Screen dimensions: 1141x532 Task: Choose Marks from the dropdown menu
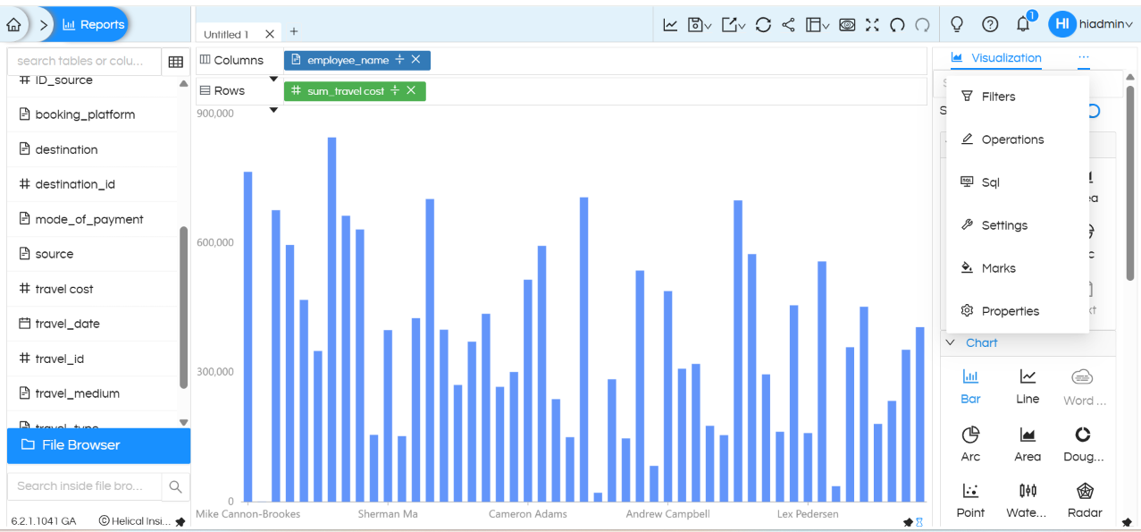click(x=1018, y=268)
